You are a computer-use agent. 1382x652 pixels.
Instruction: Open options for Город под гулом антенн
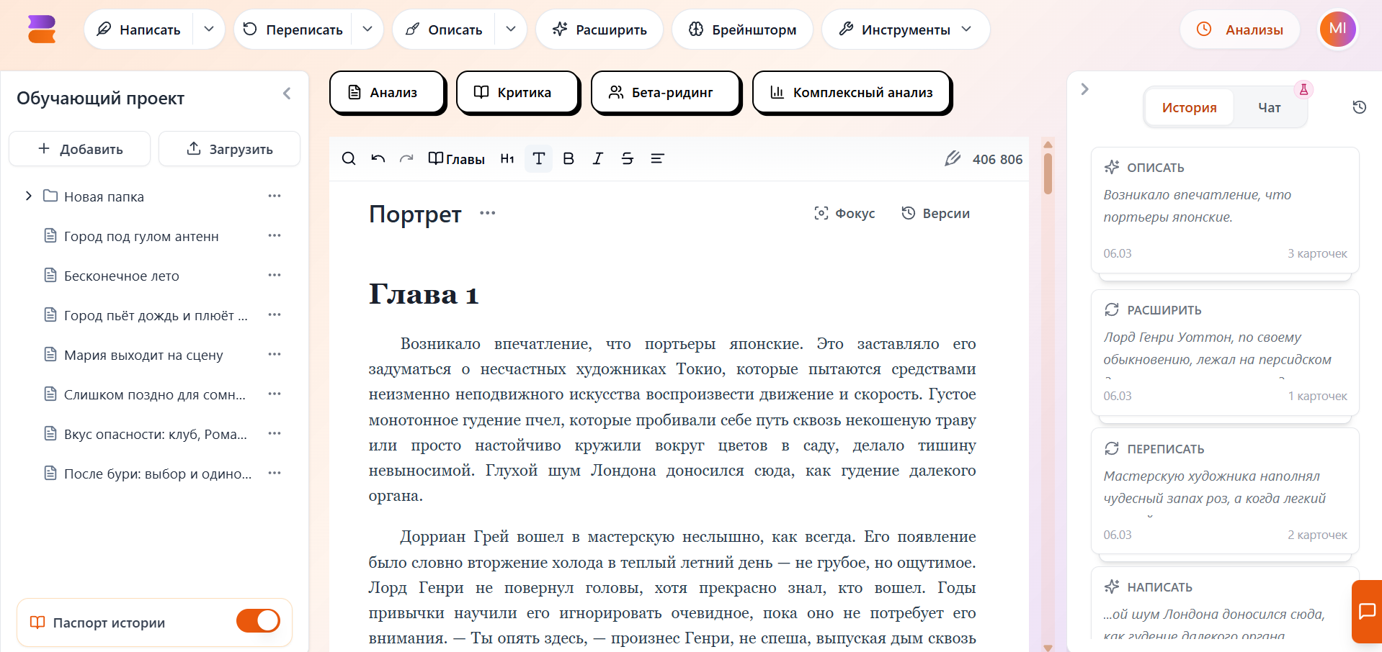[x=275, y=235]
